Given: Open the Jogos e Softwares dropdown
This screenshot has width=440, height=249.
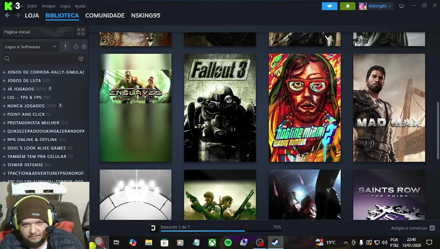Looking at the screenshot, I should pyautogui.click(x=30, y=47).
